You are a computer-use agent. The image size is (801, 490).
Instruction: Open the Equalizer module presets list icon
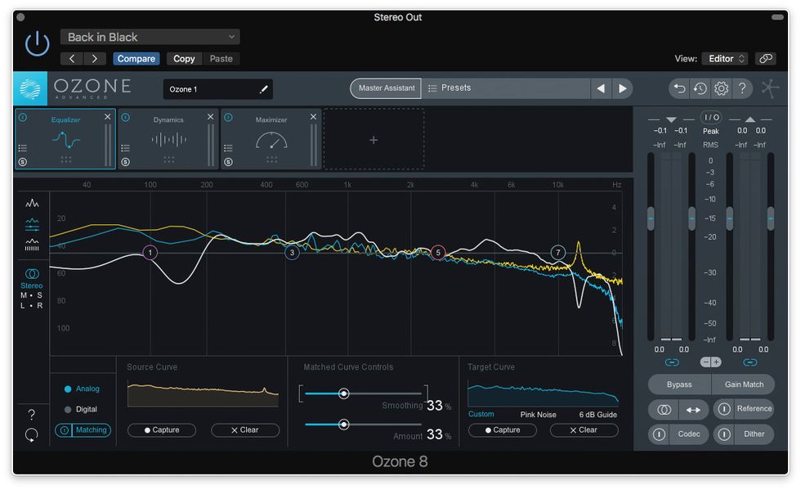[22, 148]
